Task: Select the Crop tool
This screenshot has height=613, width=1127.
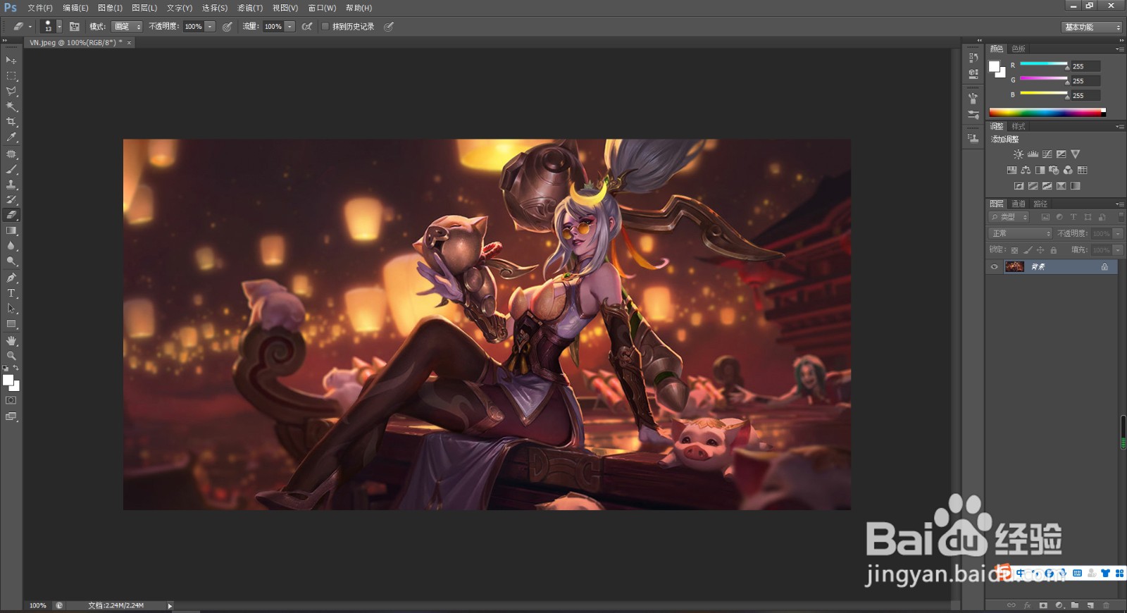Action: [11, 122]
